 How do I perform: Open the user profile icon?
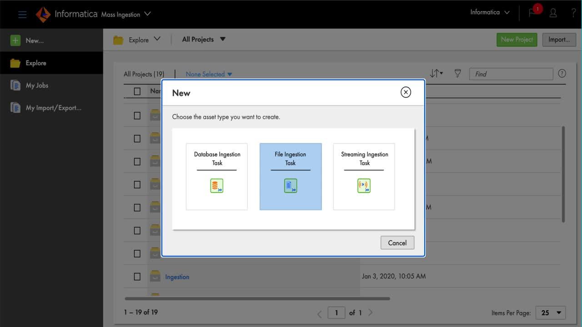(x=553, y=13)
